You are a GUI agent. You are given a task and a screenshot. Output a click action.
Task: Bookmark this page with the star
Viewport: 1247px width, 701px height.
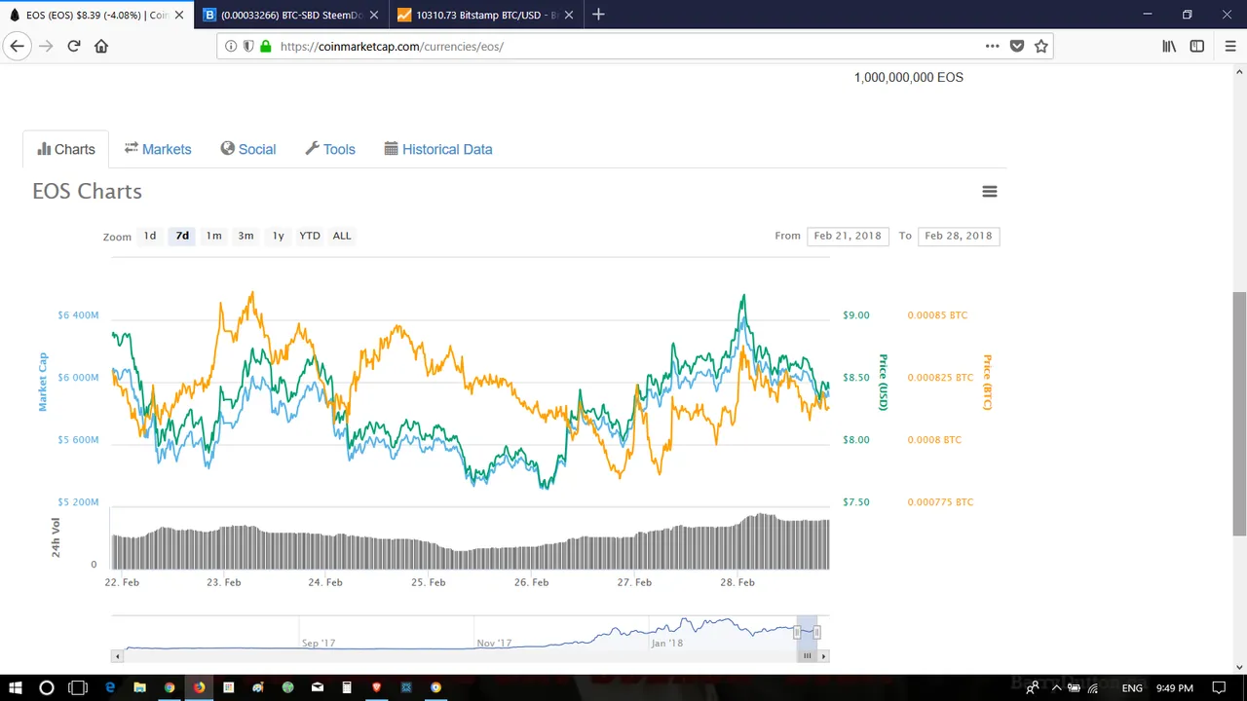coord(1040,46)
